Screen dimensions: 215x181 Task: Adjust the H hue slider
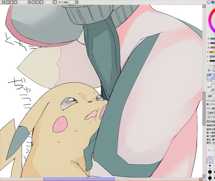coord(212,52)
